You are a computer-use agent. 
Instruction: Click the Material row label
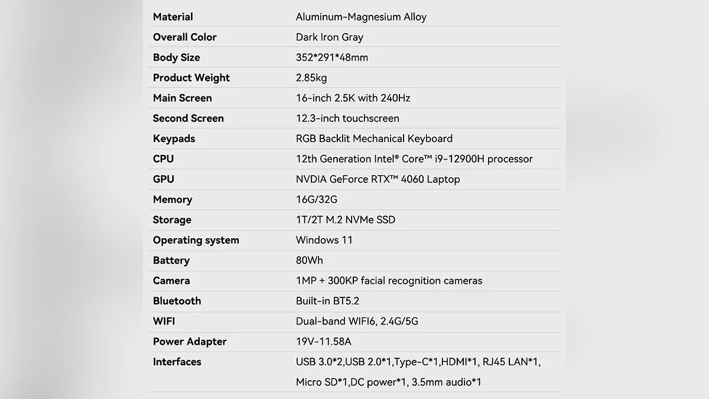tap(173, 17)
